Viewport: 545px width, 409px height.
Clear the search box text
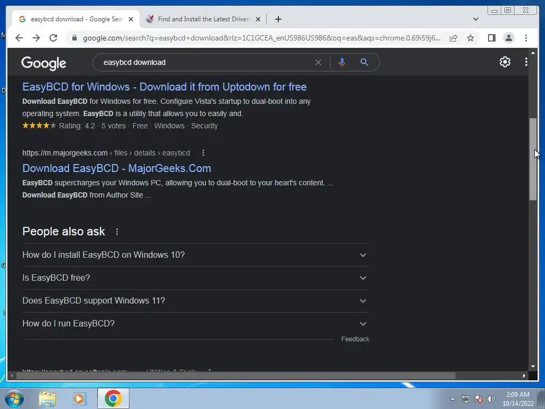[318, 62]
